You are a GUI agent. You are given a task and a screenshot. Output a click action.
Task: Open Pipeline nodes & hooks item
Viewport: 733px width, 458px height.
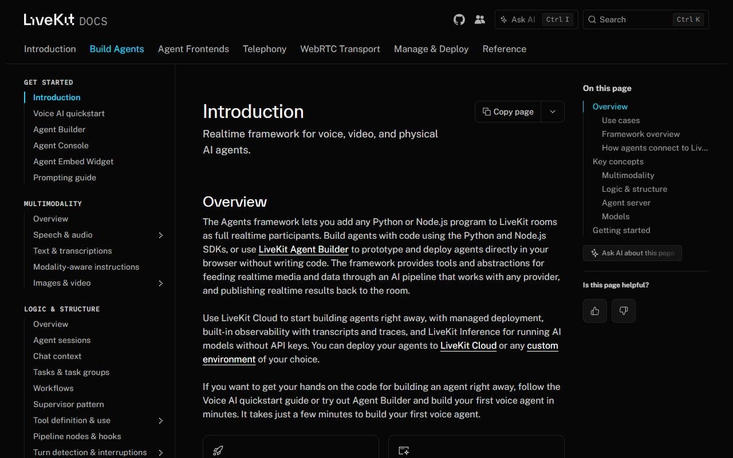click(x=77, y=436)
